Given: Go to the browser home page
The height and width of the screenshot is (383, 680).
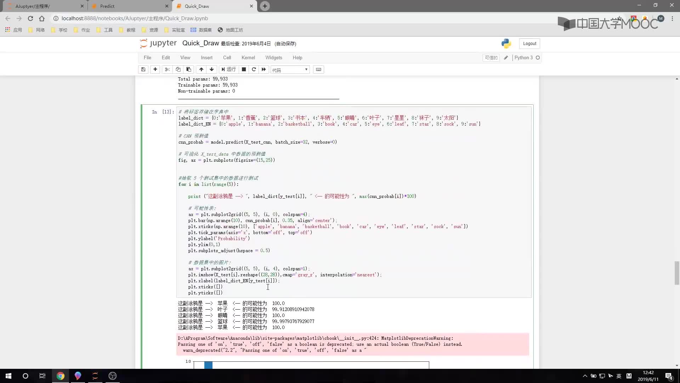Looking at the screenshot, I should (42, 18).
